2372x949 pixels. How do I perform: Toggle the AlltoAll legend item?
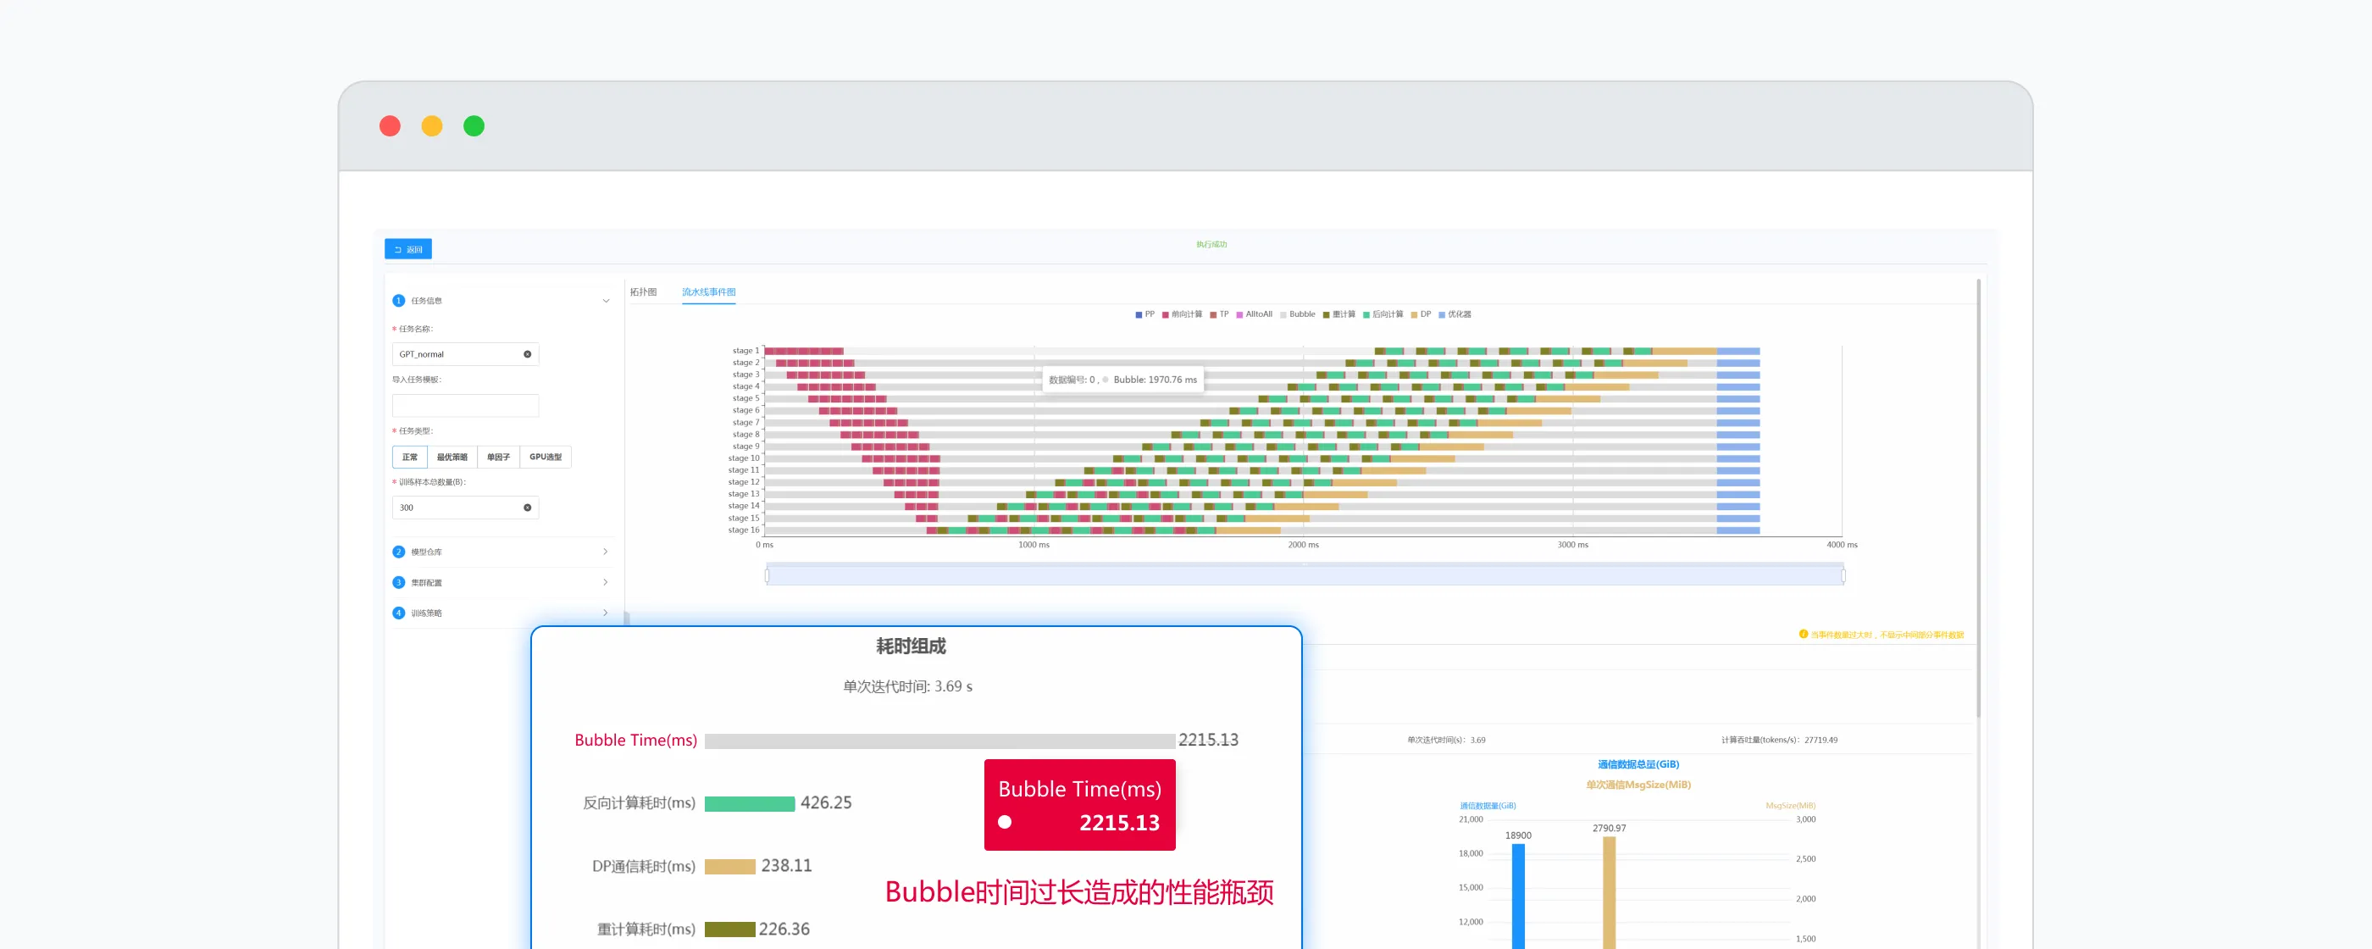pyautogui.click(x=1254, y=314)
